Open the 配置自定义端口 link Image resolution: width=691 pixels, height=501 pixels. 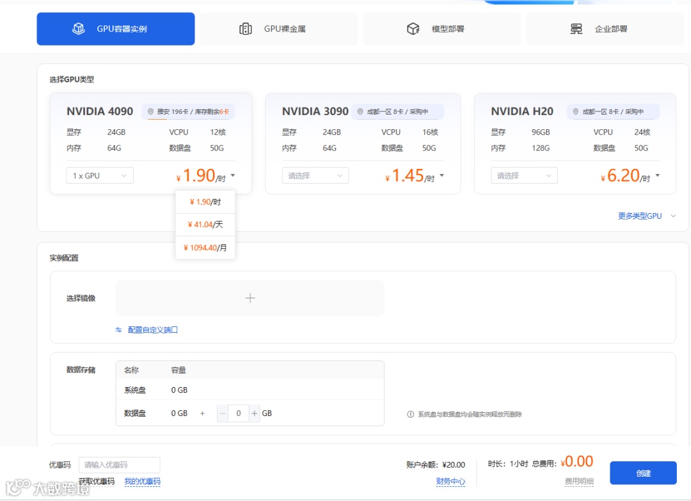coord(152,330)
